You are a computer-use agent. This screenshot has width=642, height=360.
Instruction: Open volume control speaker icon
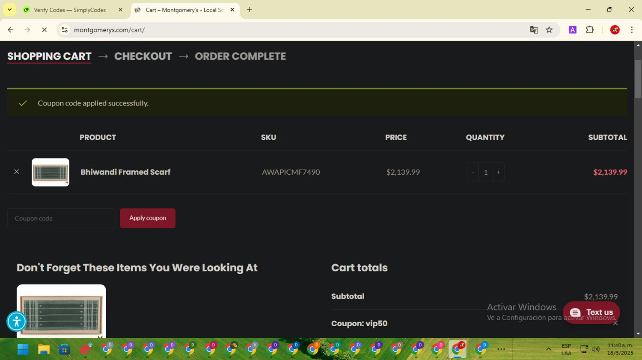(x=596, y=349)
